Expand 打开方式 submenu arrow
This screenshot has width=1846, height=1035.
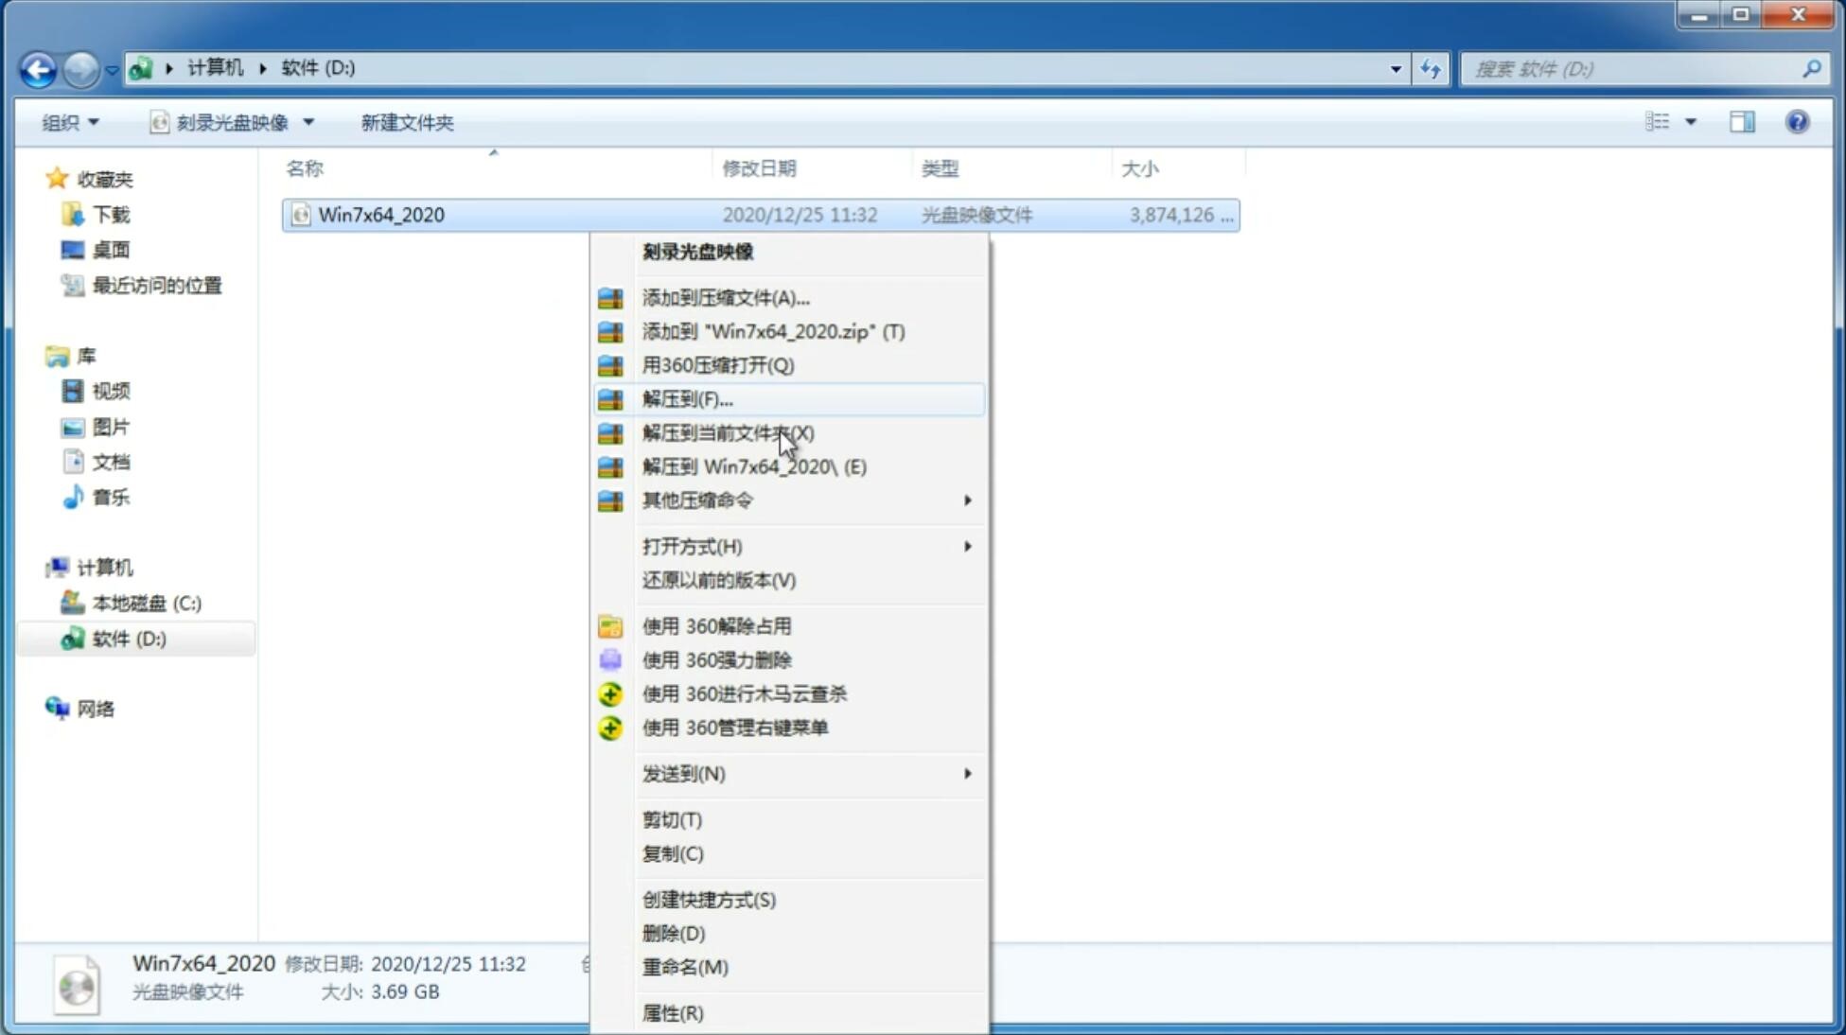(x=966, y=545)
